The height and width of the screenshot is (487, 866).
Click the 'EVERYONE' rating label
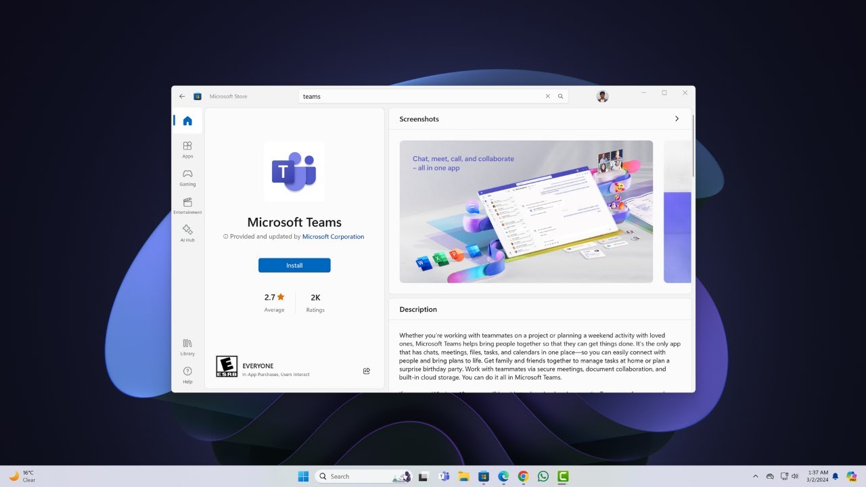(258, 366)
